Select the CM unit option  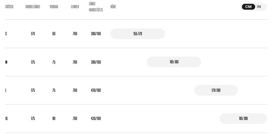point(248,7)
